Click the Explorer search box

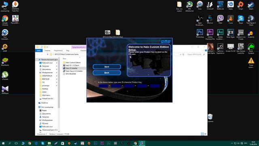tap(196, 54)
